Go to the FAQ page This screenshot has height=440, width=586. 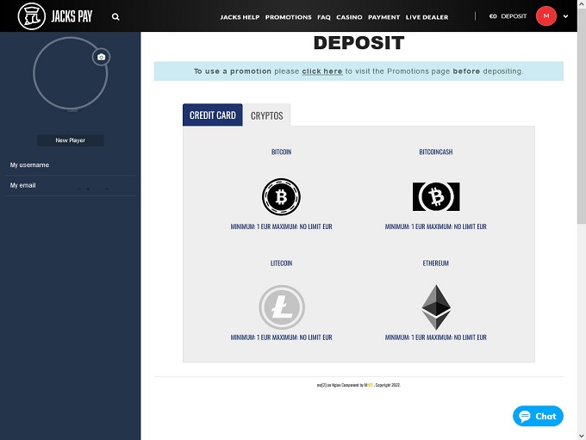tap(323, 17)
